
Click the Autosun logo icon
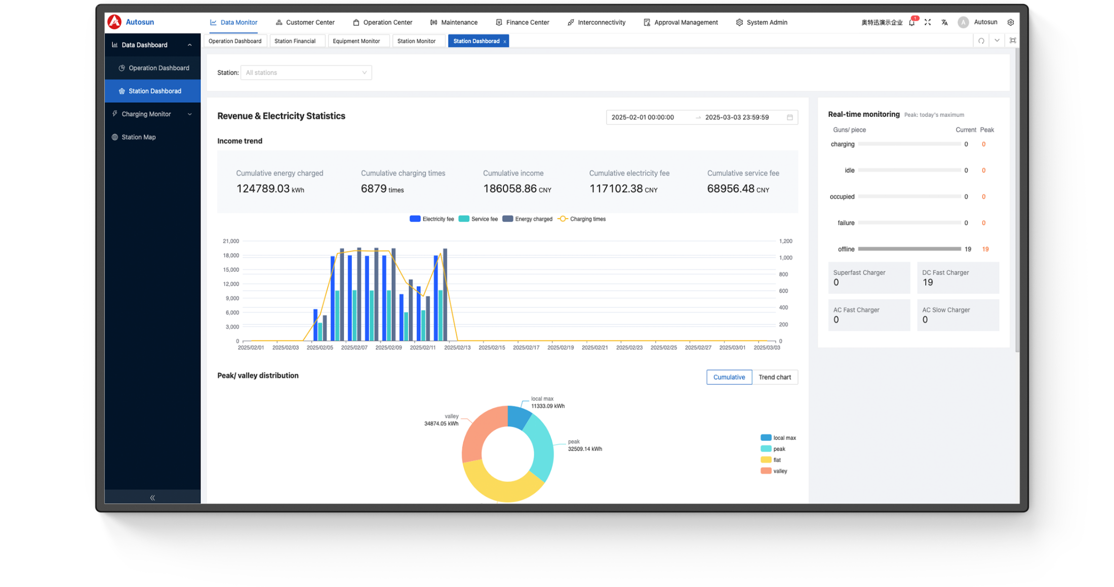(114, 22)
